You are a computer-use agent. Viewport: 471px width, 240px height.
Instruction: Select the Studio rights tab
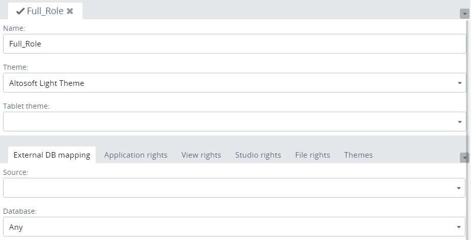[x=258, y=155]
